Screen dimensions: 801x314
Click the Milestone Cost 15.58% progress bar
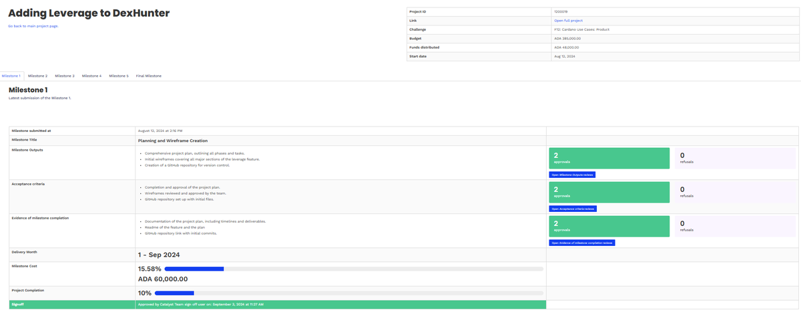354,269
